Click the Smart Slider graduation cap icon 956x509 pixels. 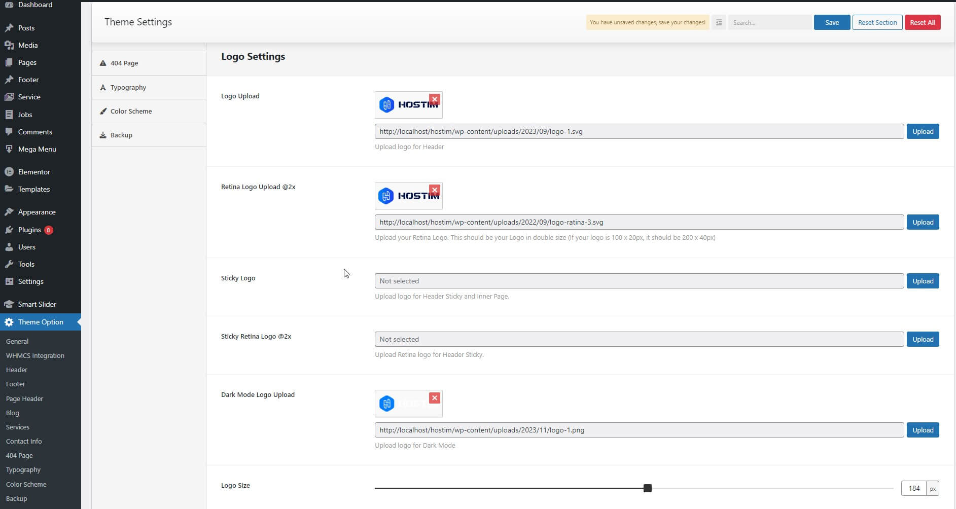(x=9, y=304)
